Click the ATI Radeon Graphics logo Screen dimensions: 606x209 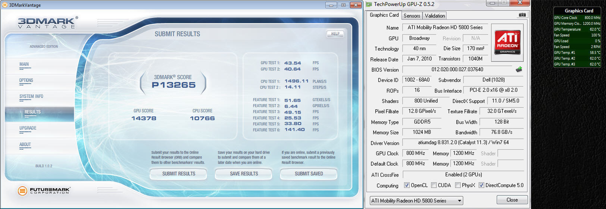coord(507,43)
